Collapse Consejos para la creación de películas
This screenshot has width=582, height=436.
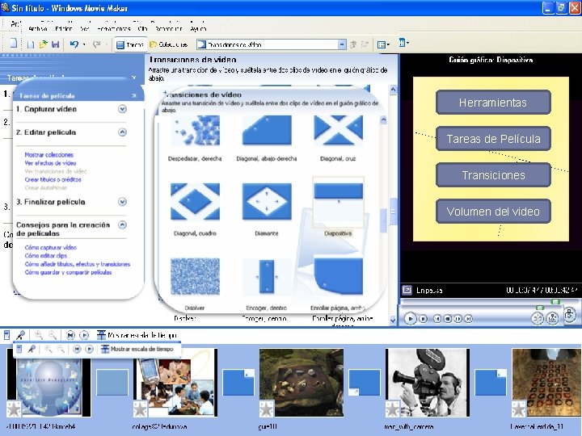(122, 224)
